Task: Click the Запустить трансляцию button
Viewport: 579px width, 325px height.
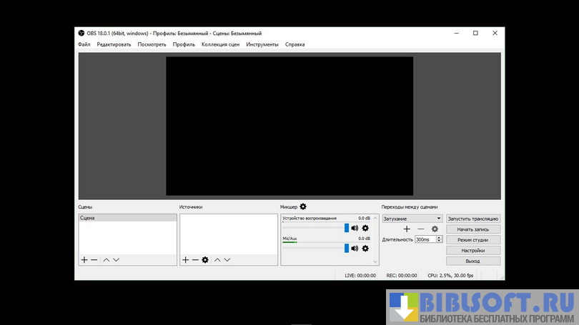Action: pos(472,219)
